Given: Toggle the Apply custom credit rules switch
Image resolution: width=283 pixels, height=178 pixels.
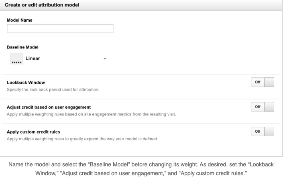Looking at the screenshot, I should coord(263,131).
